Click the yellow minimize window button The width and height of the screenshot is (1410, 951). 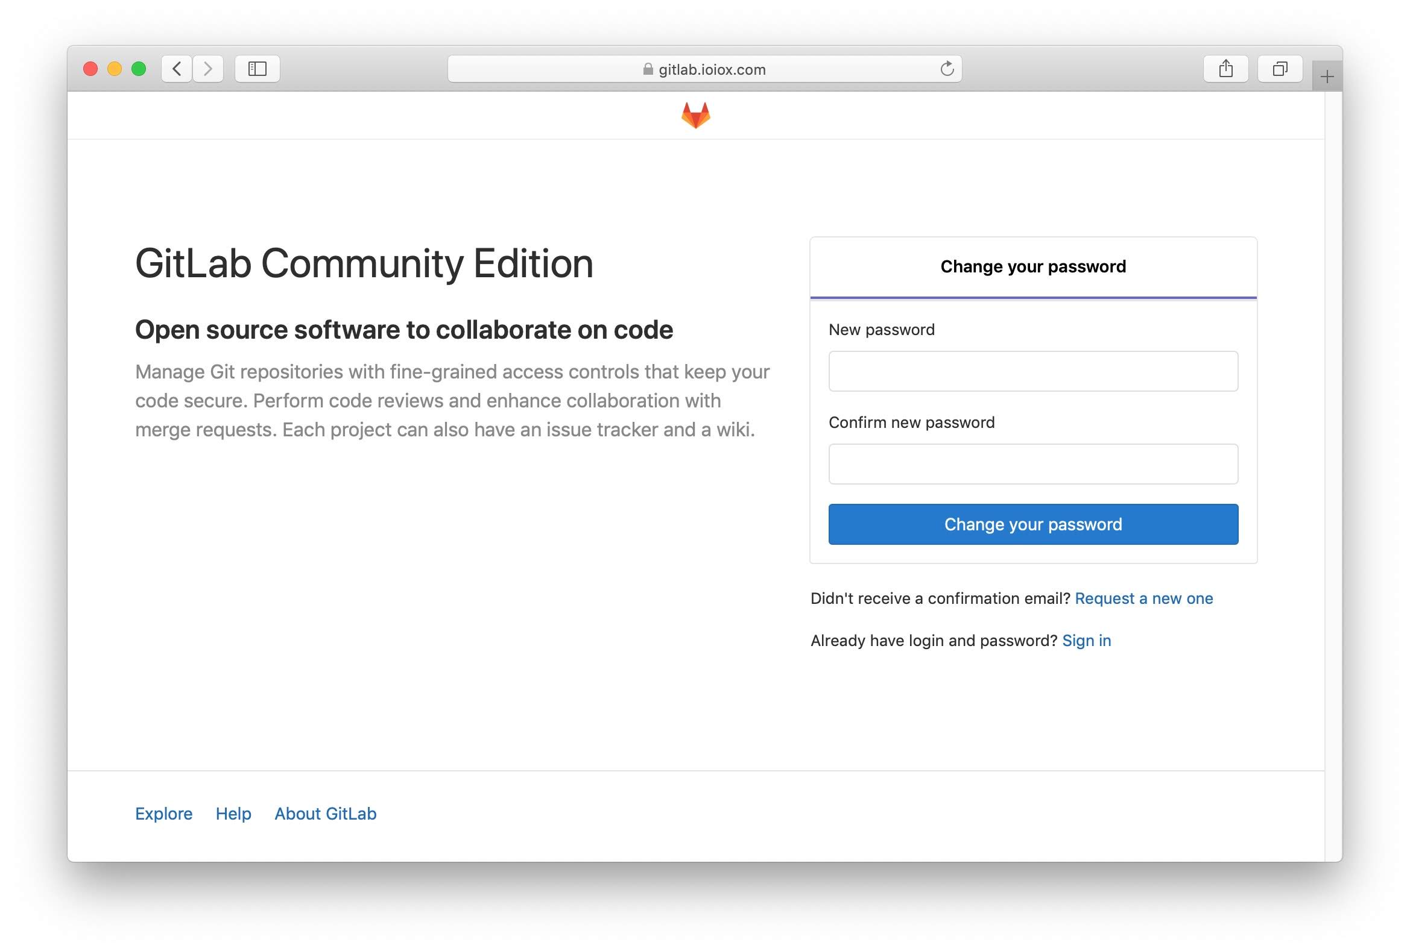coord(114,69)
